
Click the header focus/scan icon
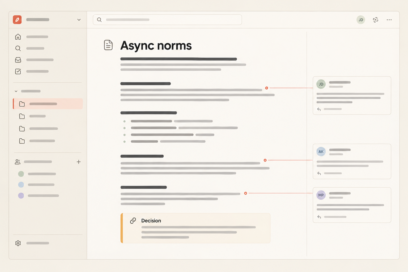click(376, 20)
